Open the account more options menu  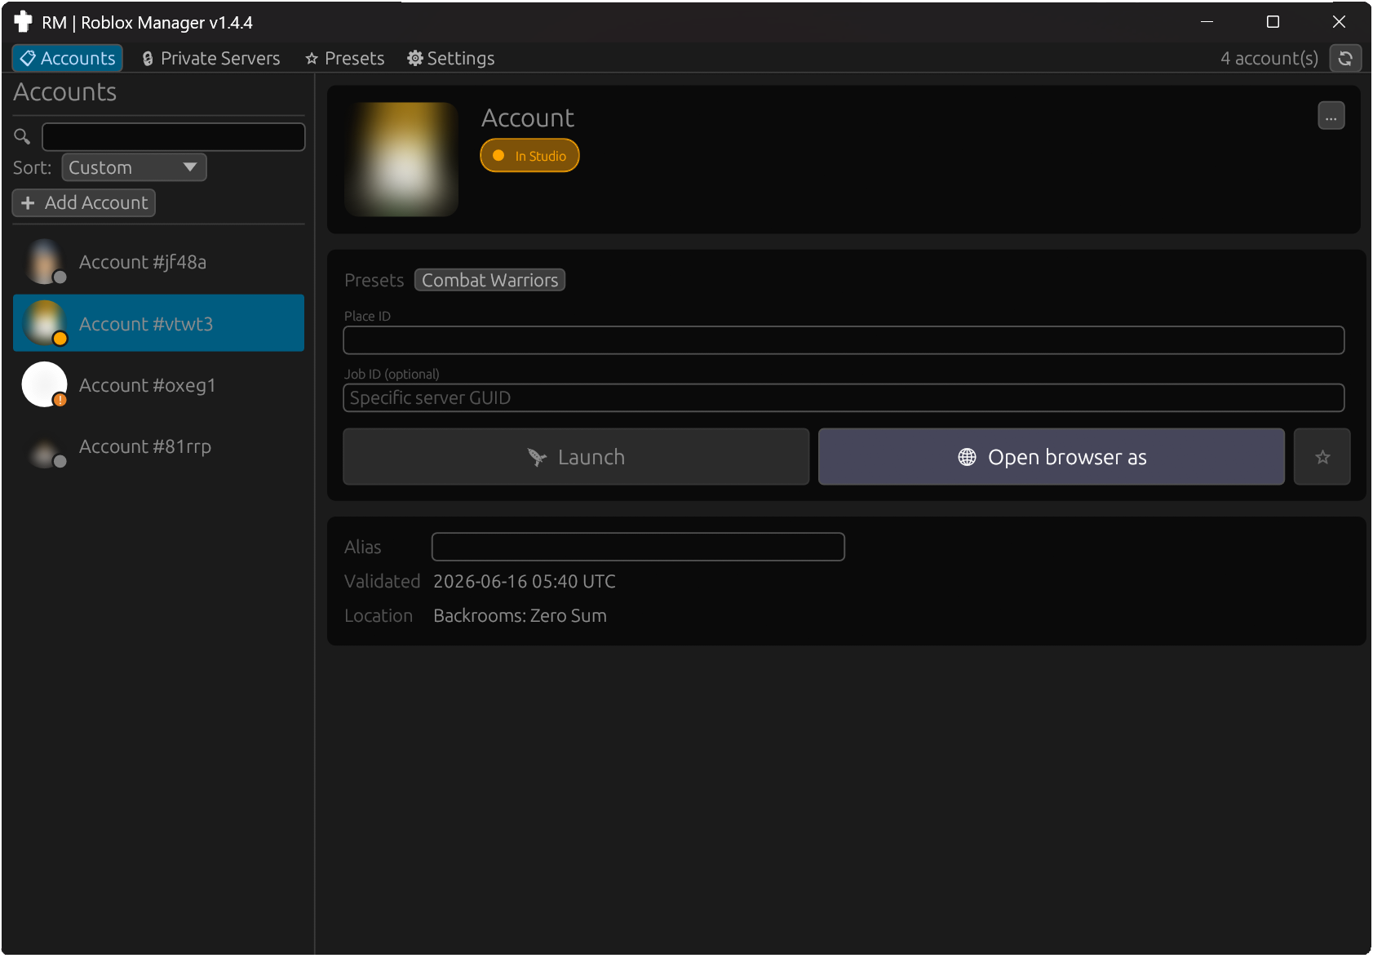(x=1331, y=116)
